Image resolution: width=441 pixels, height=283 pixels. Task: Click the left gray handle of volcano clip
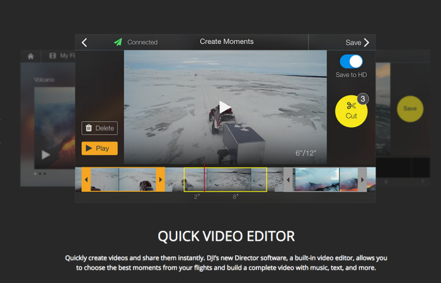tap(288, 179)
